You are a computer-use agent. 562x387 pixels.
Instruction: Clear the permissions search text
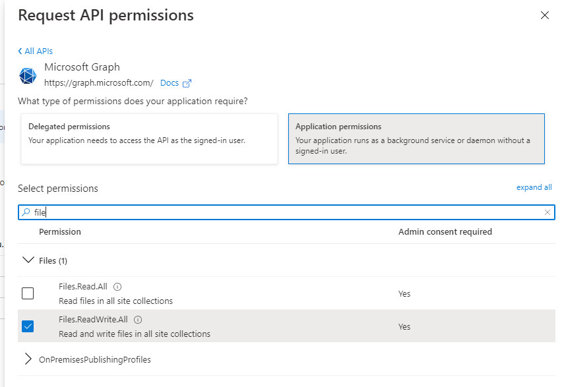pos(547,212)
